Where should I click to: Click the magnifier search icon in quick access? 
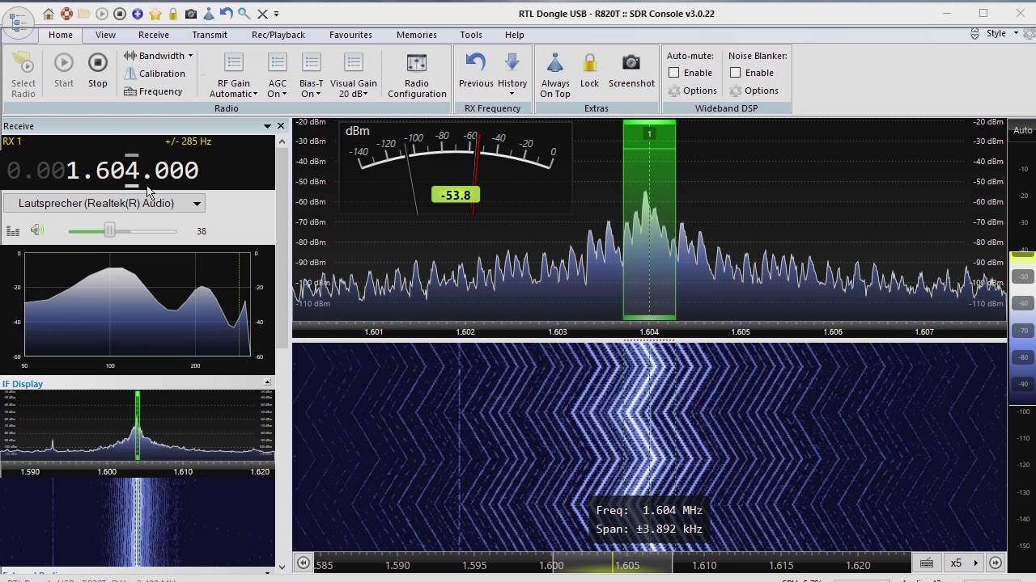tap(244, 14)
